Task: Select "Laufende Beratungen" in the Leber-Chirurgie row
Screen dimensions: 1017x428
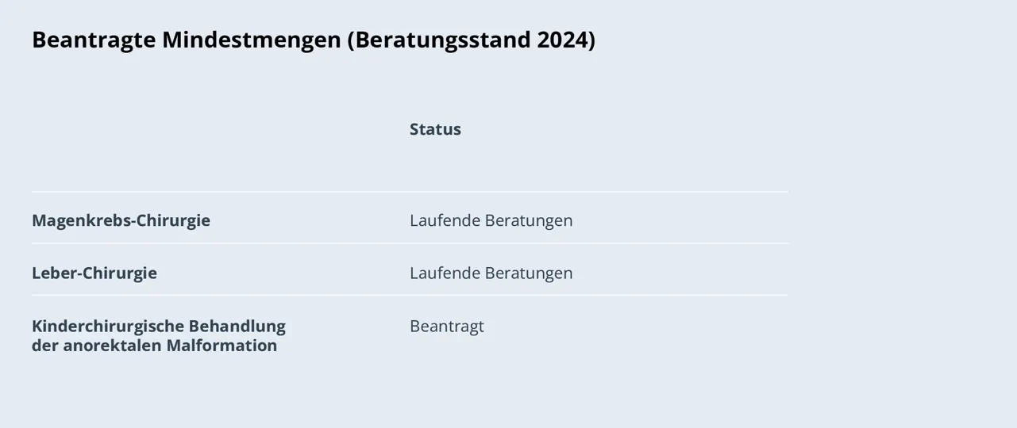Action: point(491,273)
